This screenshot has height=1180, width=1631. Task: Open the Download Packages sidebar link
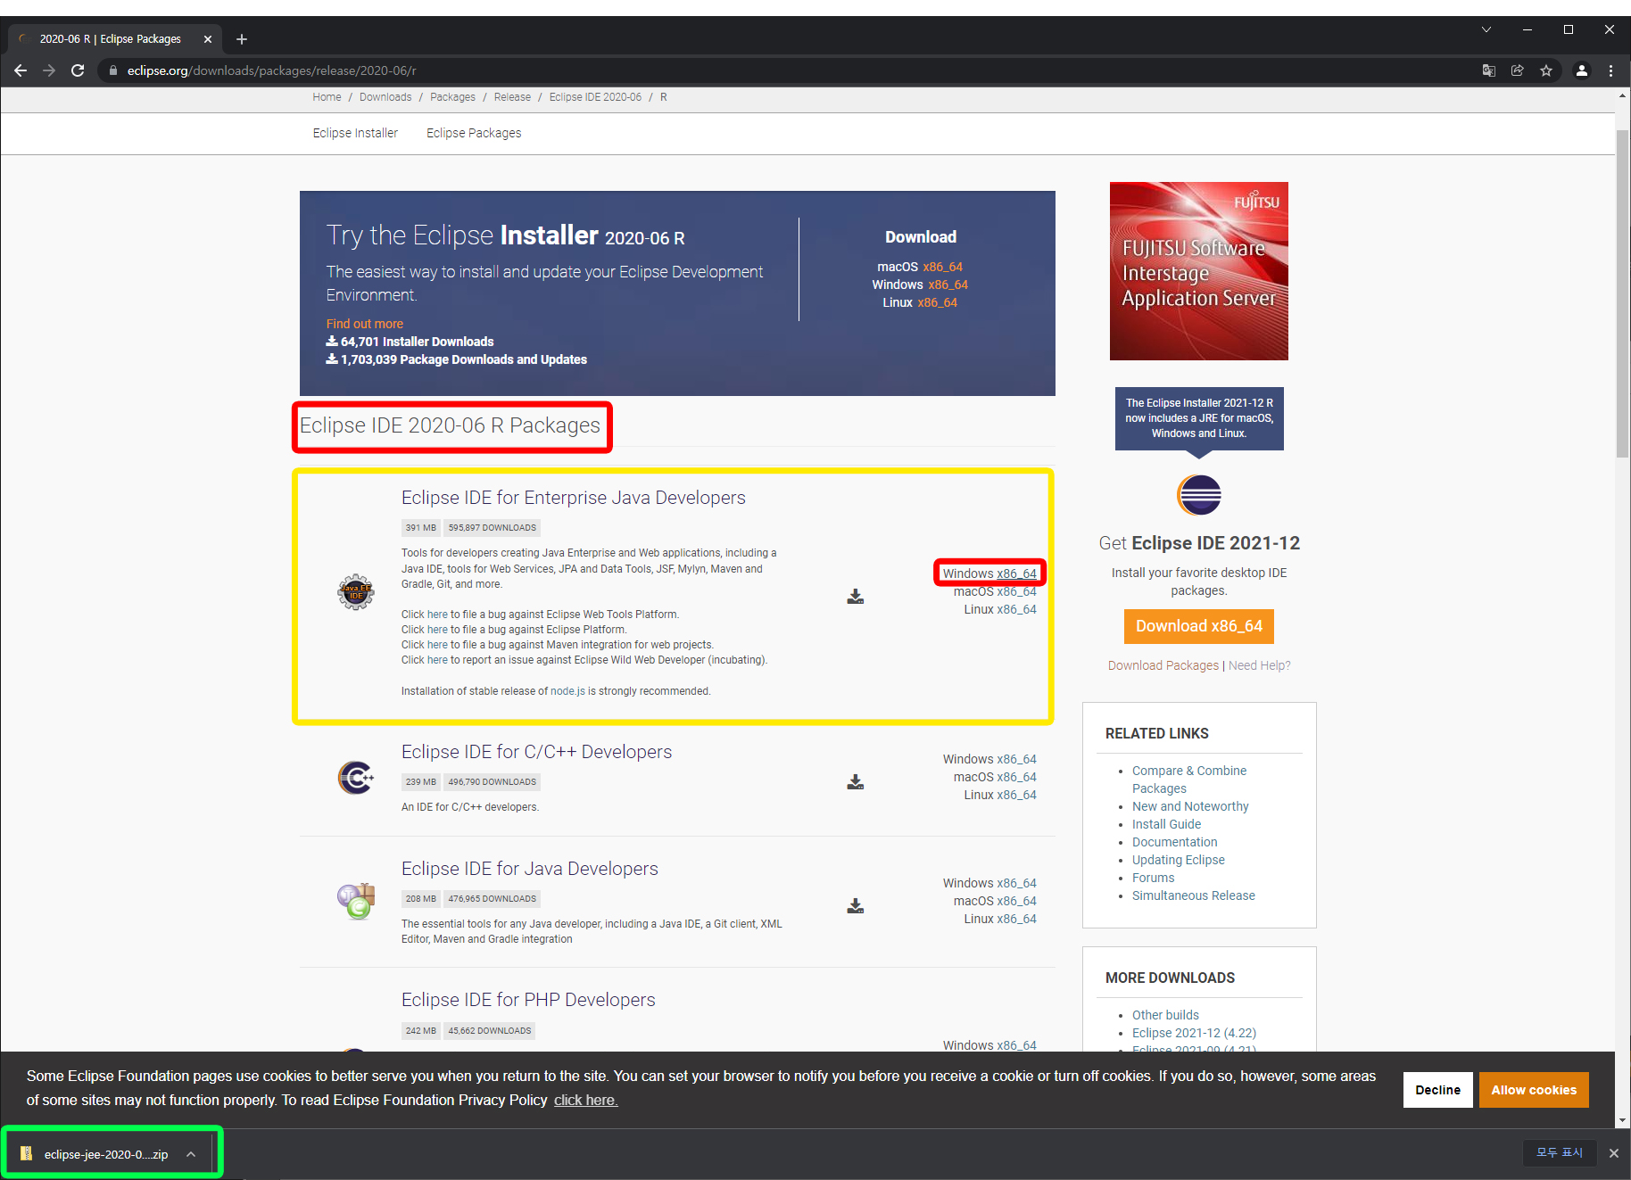(x=1163, y=665)
